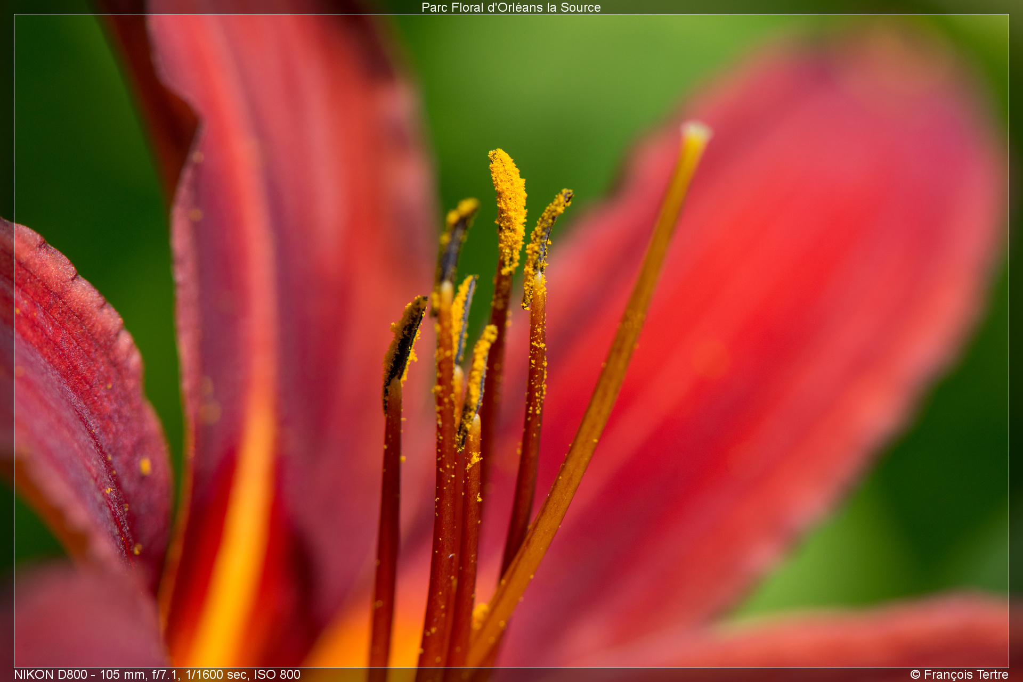Click the copyright text "© François Tertre"

959,675
